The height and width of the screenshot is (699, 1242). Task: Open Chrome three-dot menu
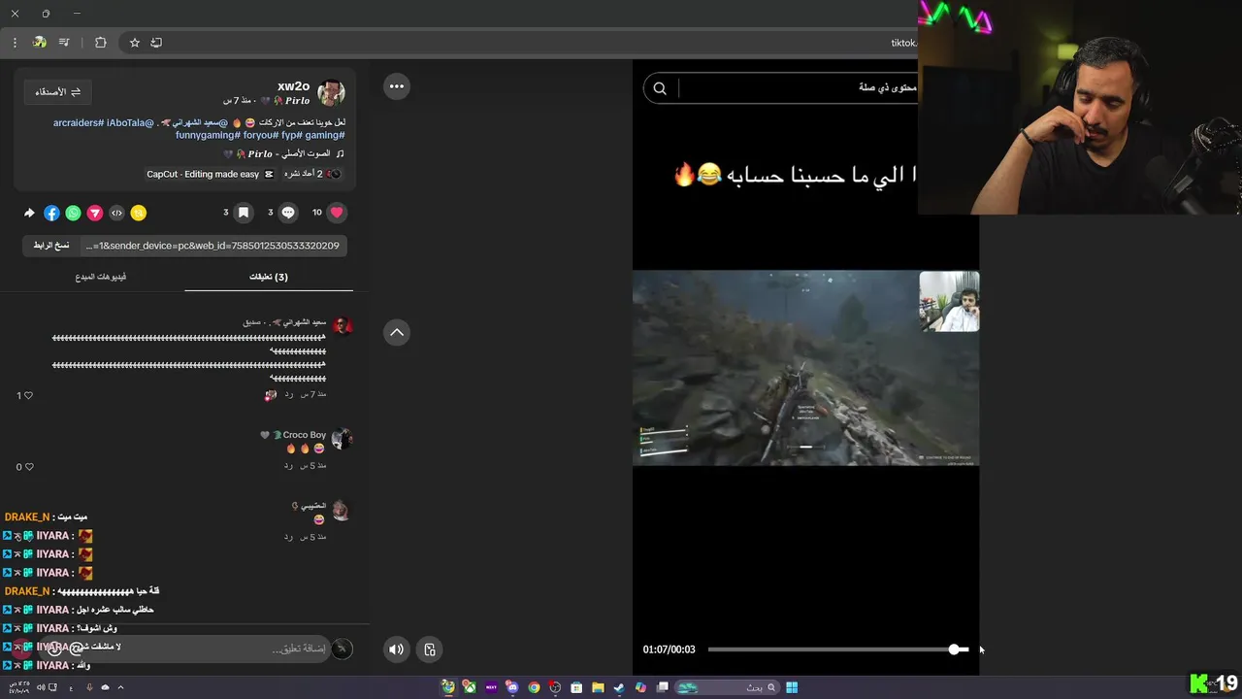point(15,43)
